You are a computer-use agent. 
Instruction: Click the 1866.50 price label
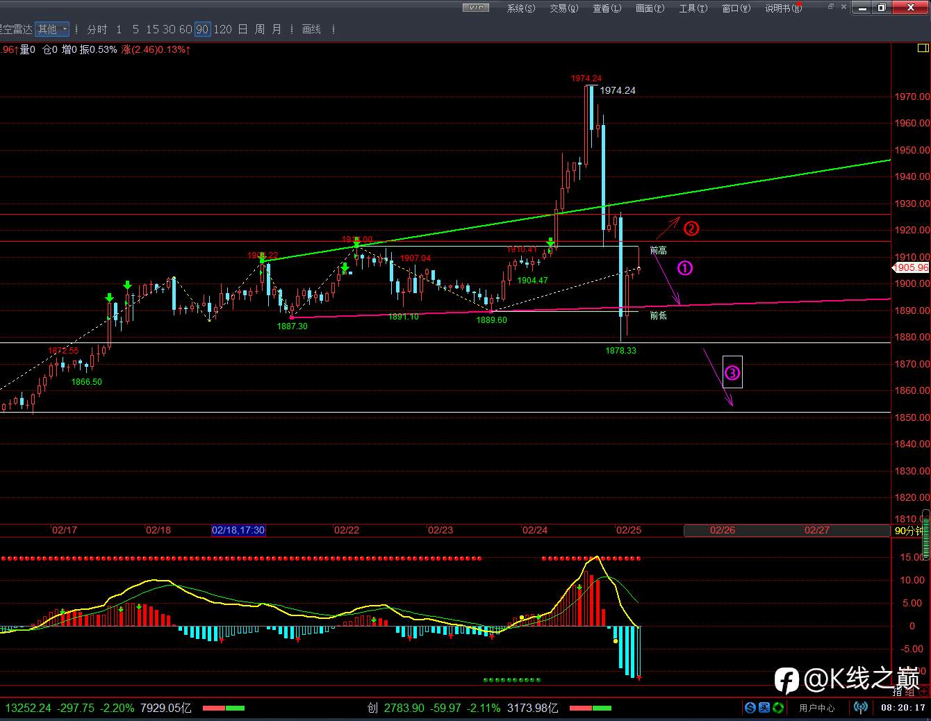86,382
